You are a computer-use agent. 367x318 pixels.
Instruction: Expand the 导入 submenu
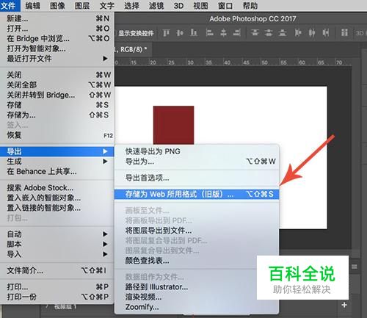[x=57, y=254]
